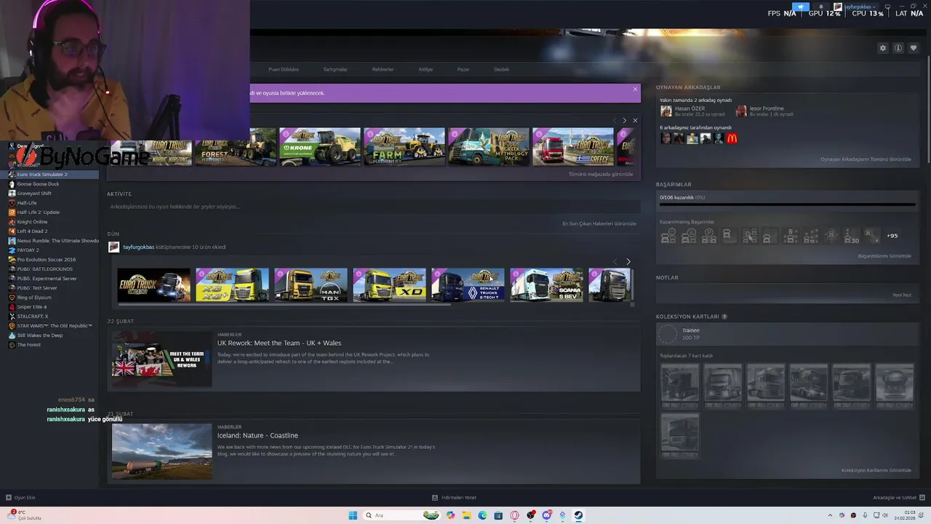The width and height of the screenshot is (931, 524).
Task: Open the Tartışmalar tab
Action: [x=335, y=69]
